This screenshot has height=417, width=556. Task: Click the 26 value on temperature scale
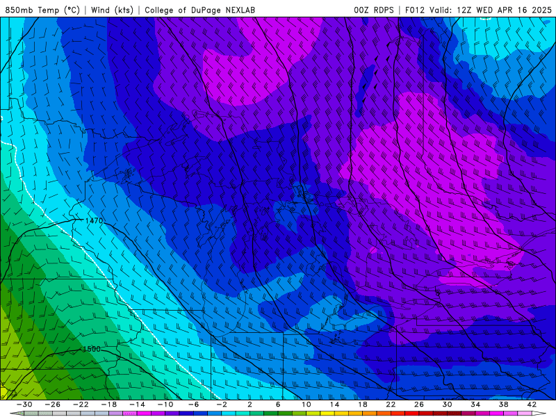[419, 404]
